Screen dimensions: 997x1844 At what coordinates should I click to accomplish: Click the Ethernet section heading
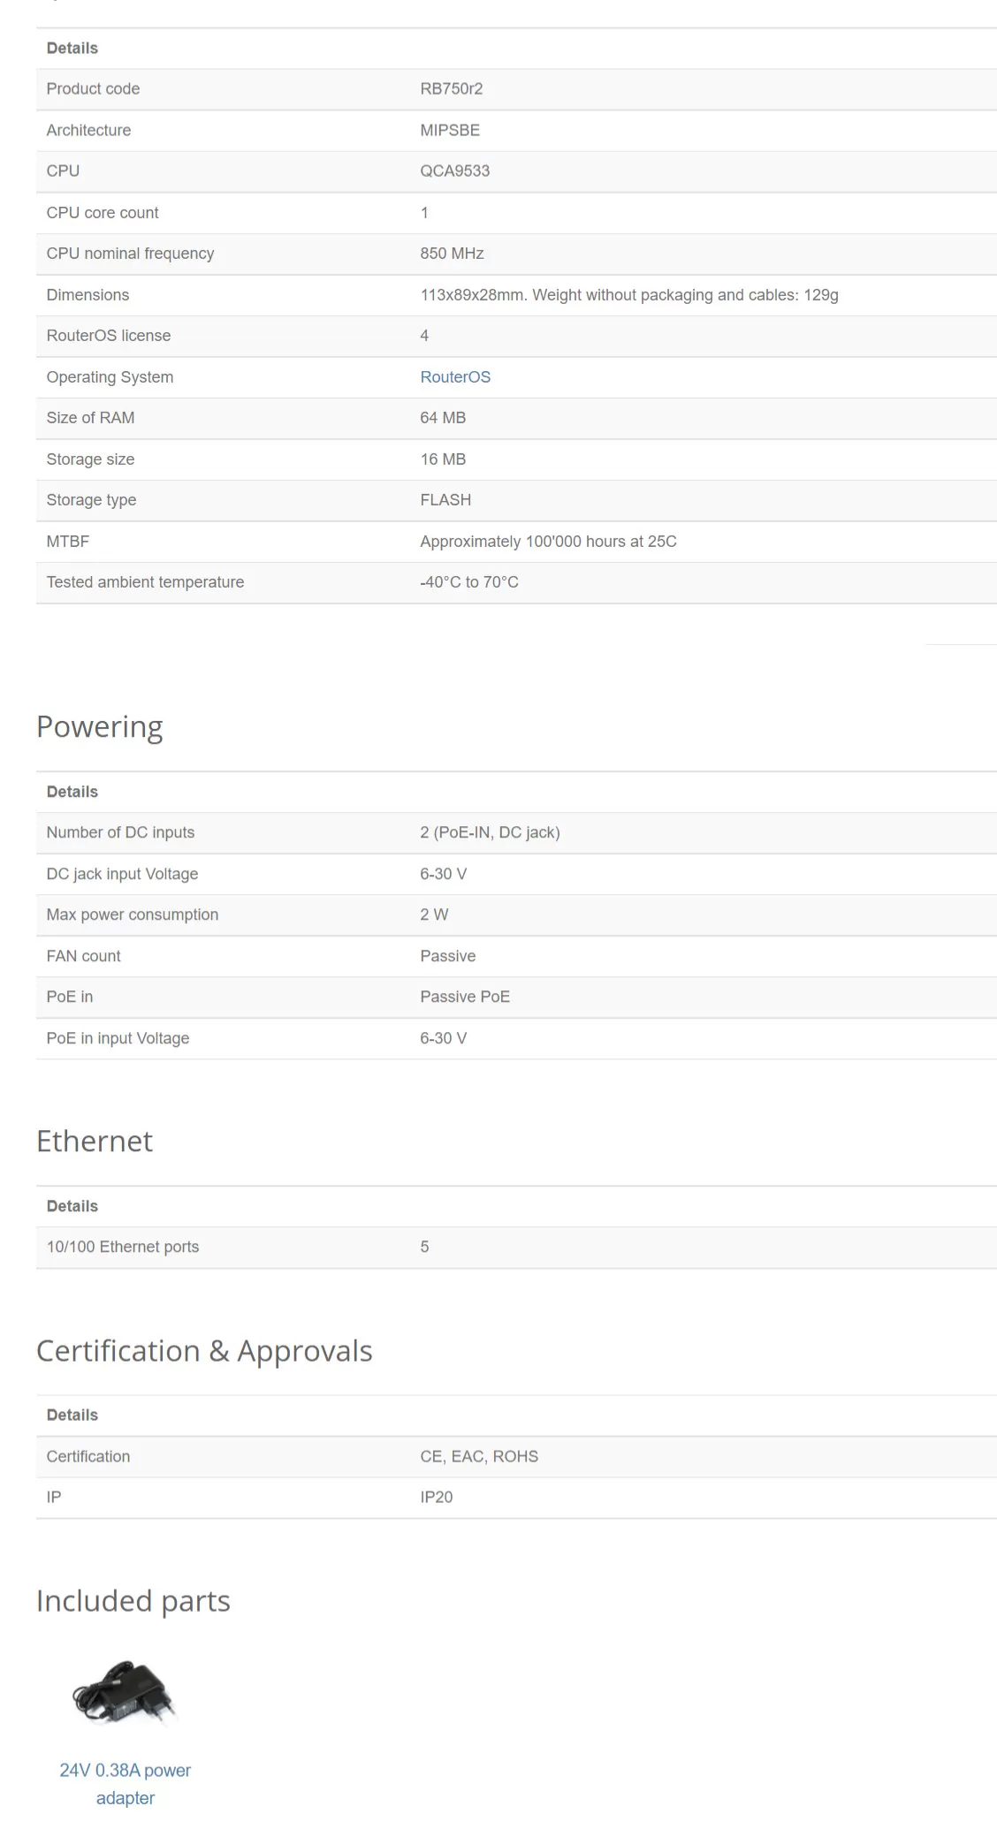95,1142
